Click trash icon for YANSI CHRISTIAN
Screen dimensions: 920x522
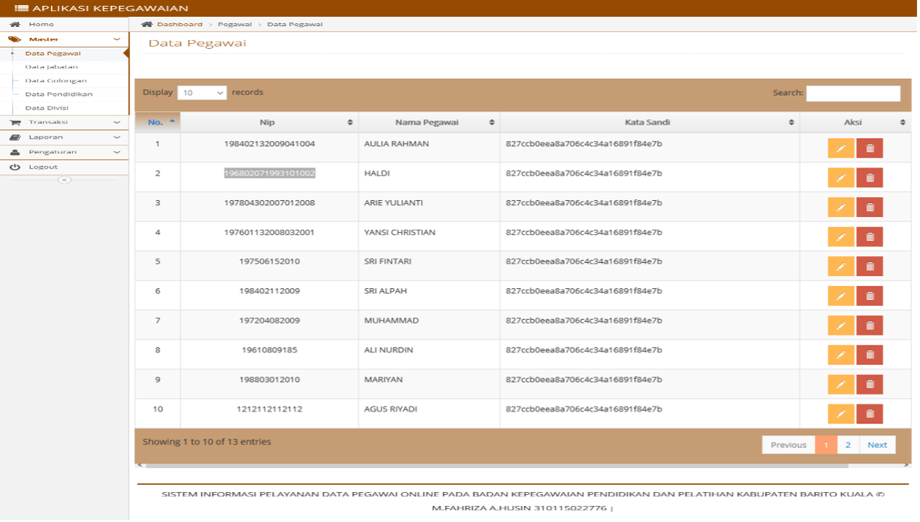870,237
